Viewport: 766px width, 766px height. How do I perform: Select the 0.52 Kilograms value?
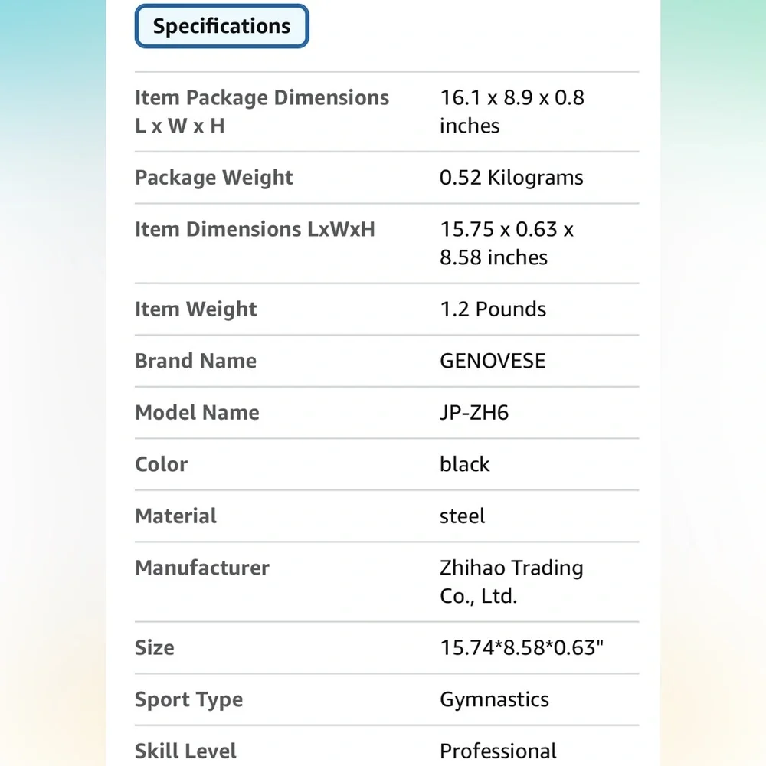click(512, 178)
